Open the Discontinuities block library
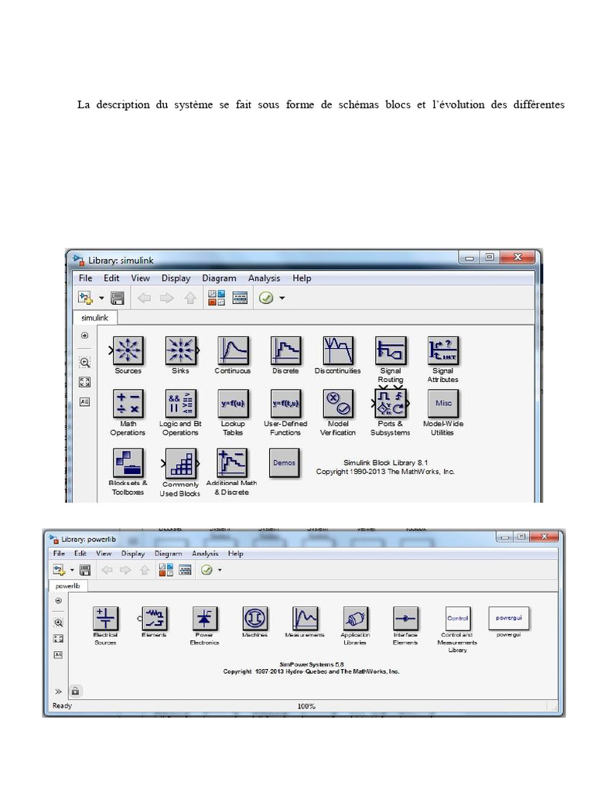This screenshot has height=792, width=594. (338, 350)
